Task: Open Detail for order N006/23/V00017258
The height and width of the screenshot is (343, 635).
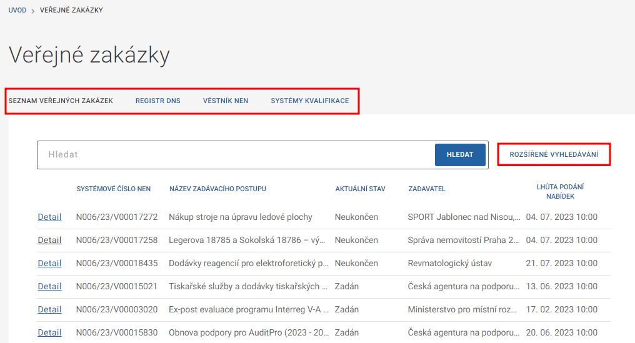Action: (x=49, y=241)
